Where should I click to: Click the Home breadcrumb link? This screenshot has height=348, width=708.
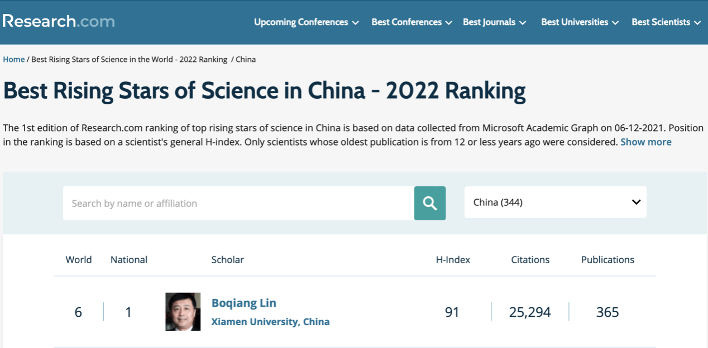pyautogui.click(x=14, y=59)
